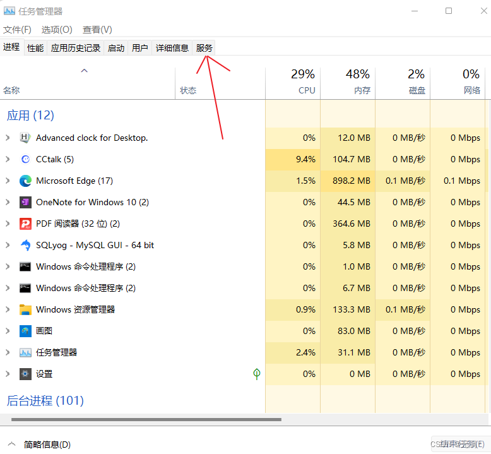The image size is (491, 454).
Task: Click the PDF 阅读器 app icon
Action: [x=25, y=224]
